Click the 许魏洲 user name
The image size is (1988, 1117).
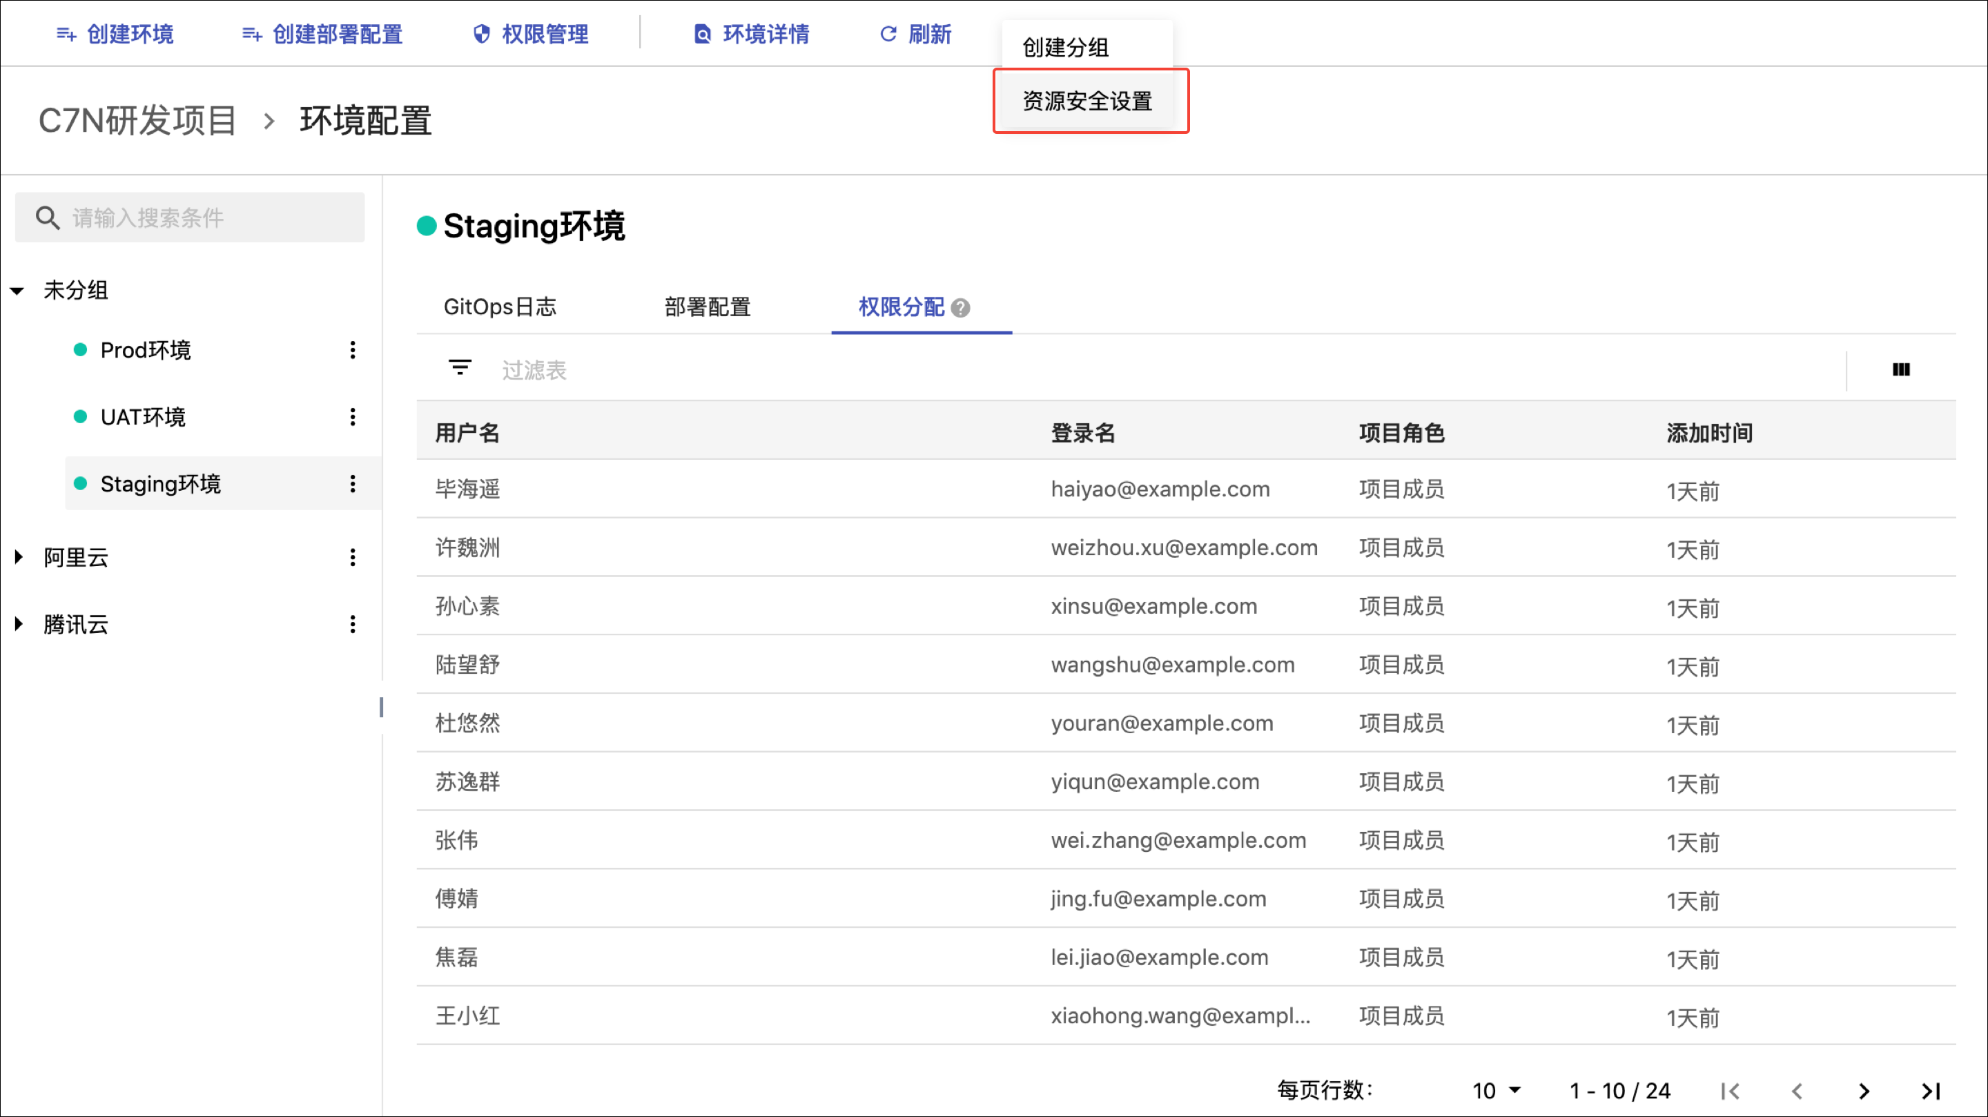[x=468, y=548]
